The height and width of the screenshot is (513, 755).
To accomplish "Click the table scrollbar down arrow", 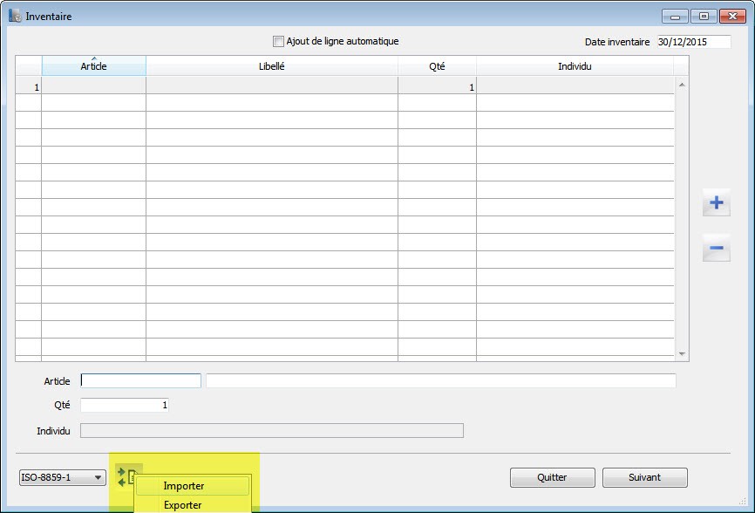I will [x=682, y=354].
